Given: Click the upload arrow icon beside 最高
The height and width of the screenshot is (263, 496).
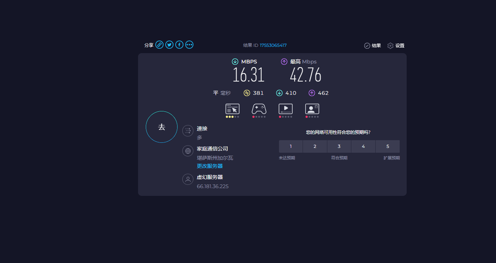Looking at the screenshot, I should (x=284, y=62).
